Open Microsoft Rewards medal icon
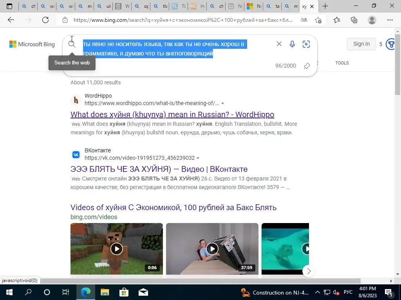401x300 pixels. (391, 44)
